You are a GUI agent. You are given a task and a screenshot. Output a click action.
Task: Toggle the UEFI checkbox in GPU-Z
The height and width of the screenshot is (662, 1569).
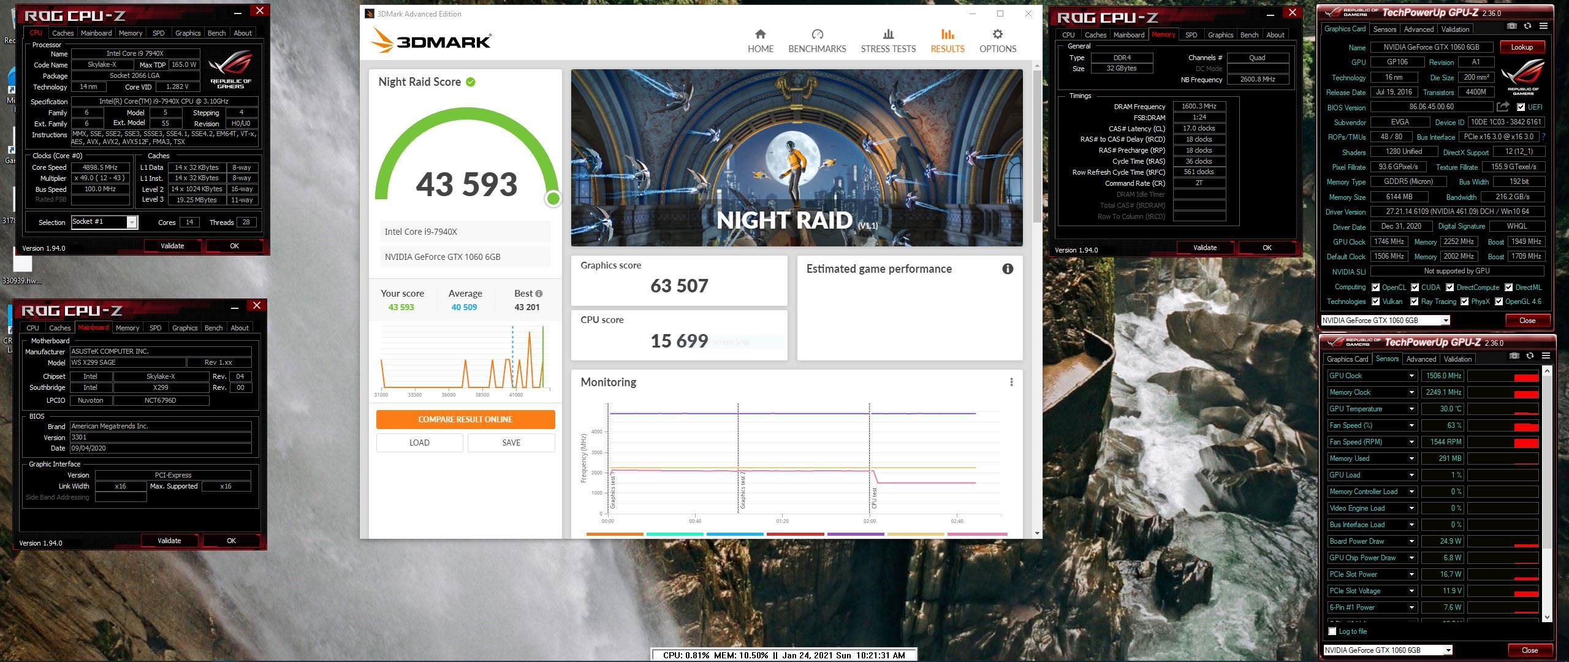click(1521, 107)
